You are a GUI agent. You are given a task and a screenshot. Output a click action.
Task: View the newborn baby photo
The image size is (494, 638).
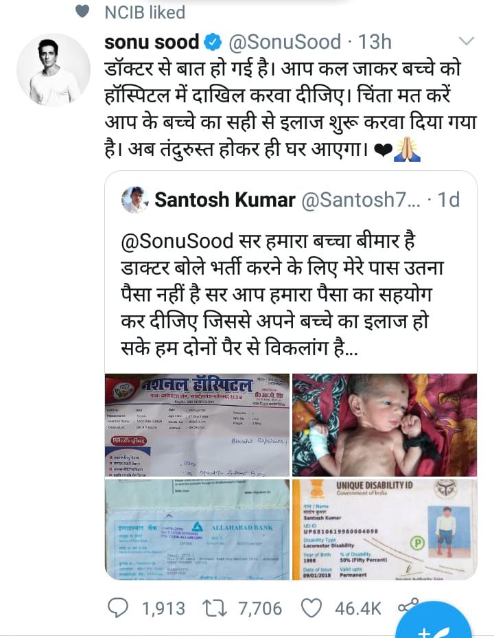point(385,425)
